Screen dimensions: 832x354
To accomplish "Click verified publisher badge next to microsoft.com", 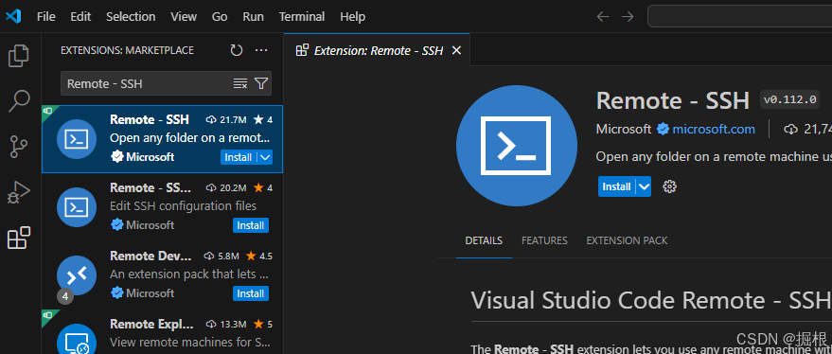I will [663, 129].
